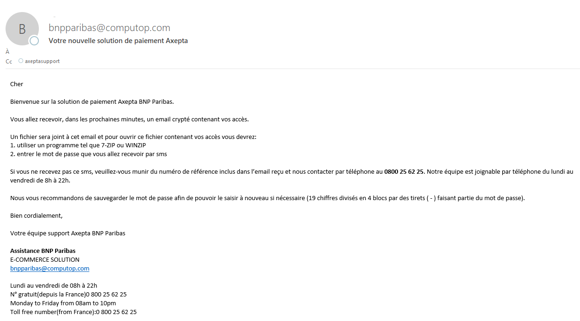Click the "Cc" field label

coord(9,61)
